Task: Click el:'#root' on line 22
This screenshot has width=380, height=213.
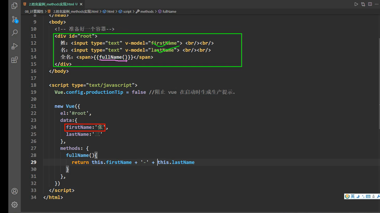Action: tap(75, 113)
